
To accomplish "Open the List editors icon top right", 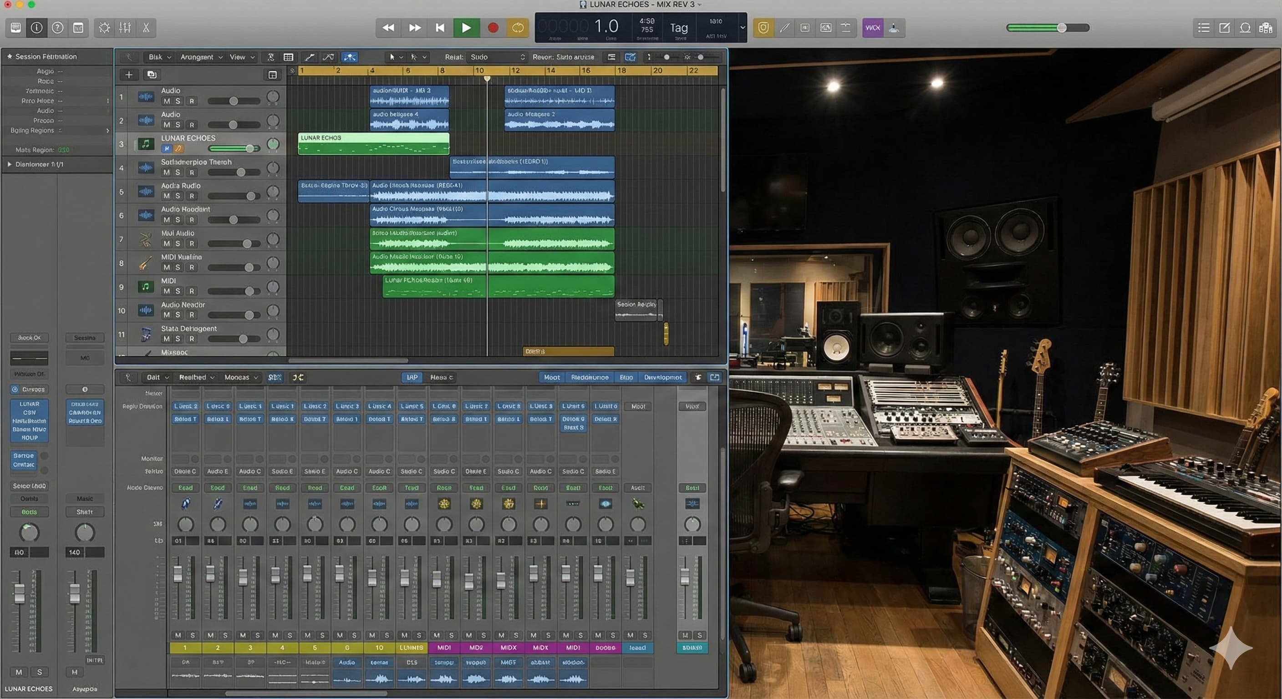I will [x=1203, y=28].
